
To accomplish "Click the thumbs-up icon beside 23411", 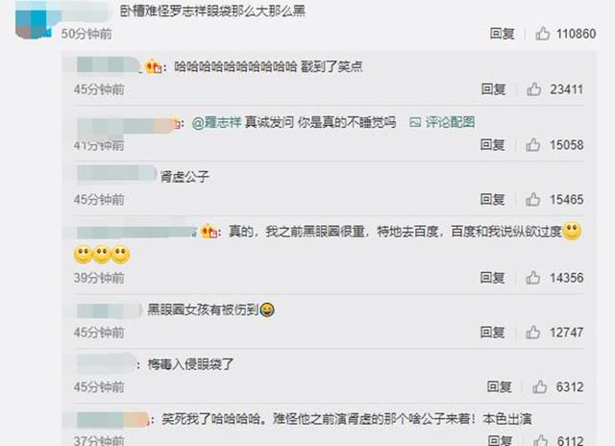I will (x=534, y=89).
